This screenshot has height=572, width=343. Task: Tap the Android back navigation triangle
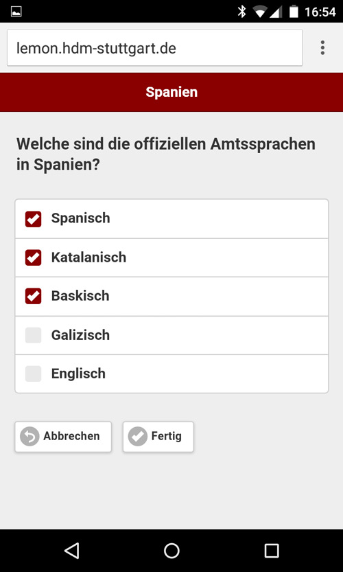click(x=72, y=551)
